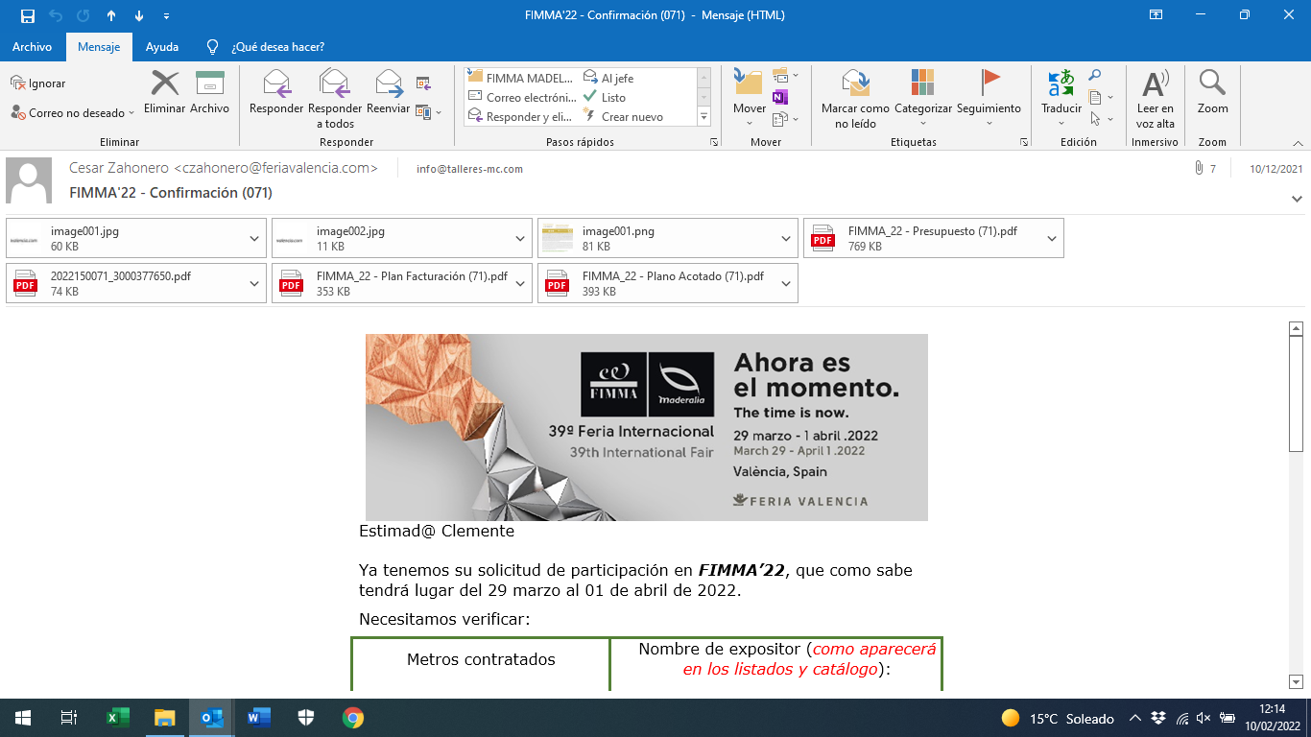Click scrollbar up arrow in message

(x=1296, y=328)
